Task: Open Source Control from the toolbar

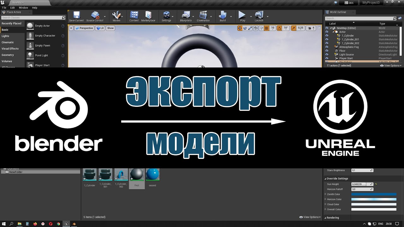Action: (x=95, y=16)
